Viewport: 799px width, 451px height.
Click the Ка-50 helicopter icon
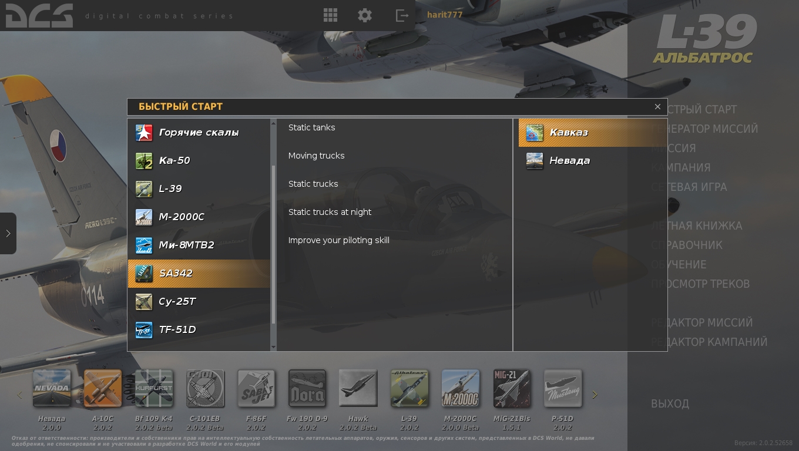click(x=144, y=161)
